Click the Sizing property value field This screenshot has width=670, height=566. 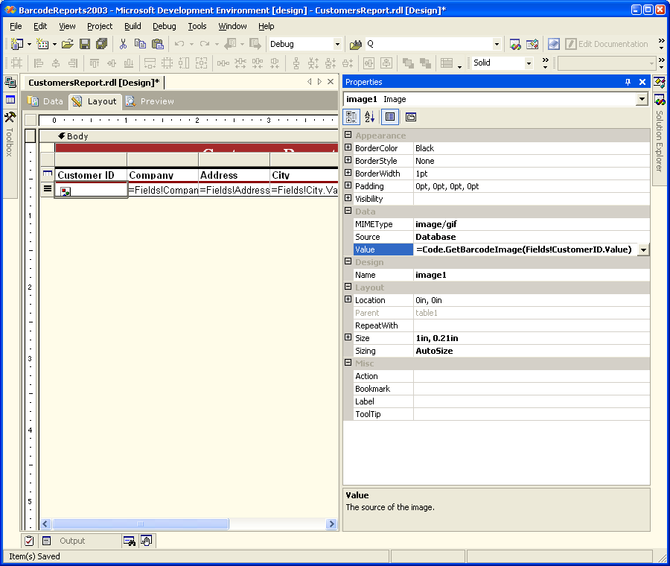[531, 351]
